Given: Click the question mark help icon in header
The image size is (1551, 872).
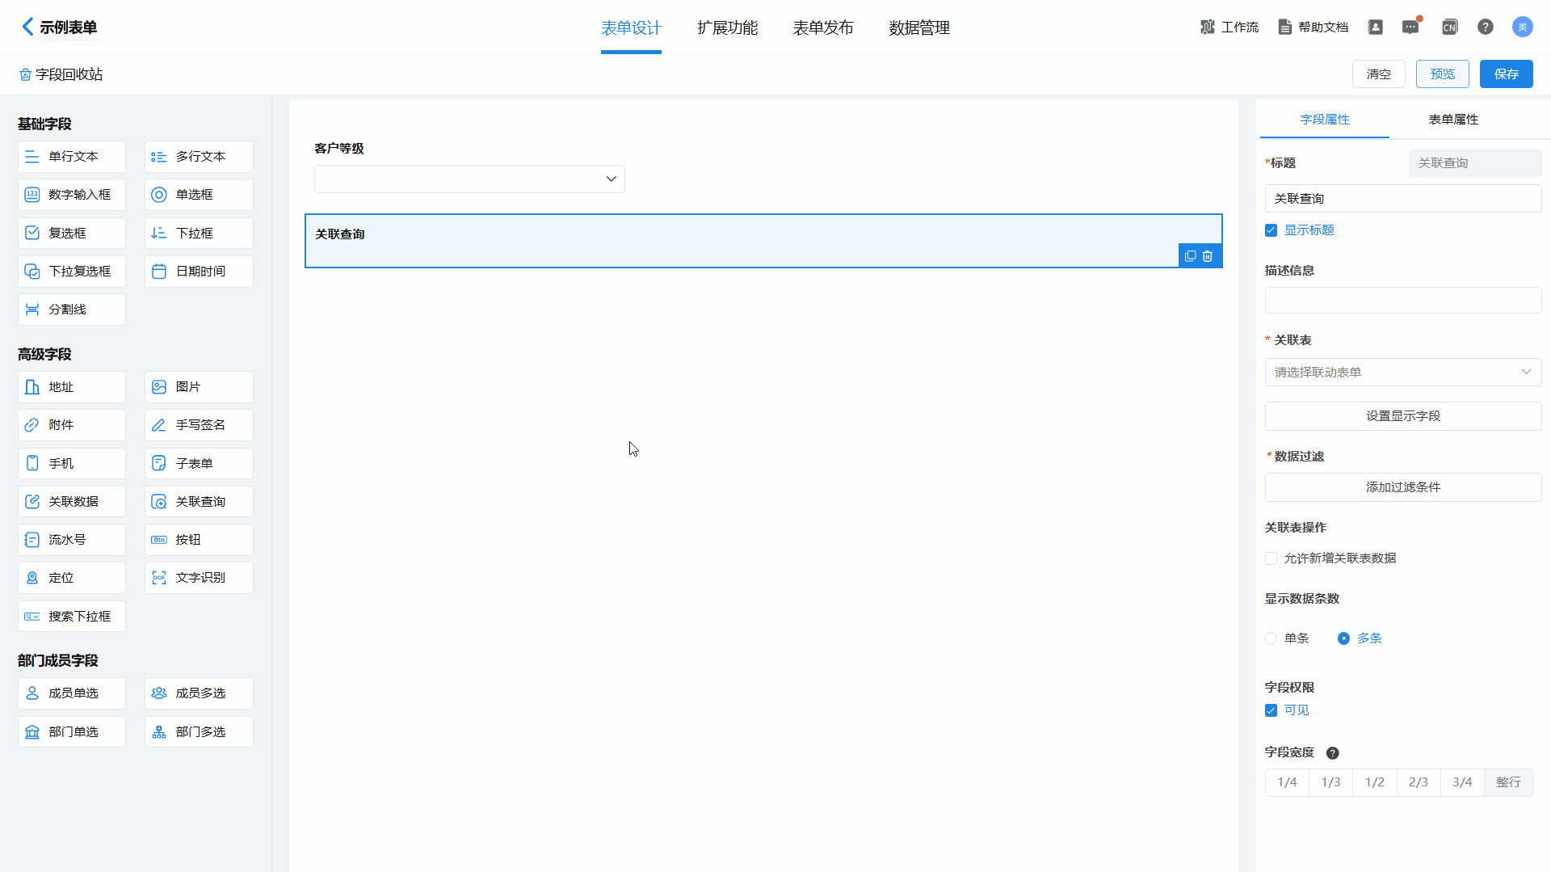Looking at the screenshot, I should 1485,27.
